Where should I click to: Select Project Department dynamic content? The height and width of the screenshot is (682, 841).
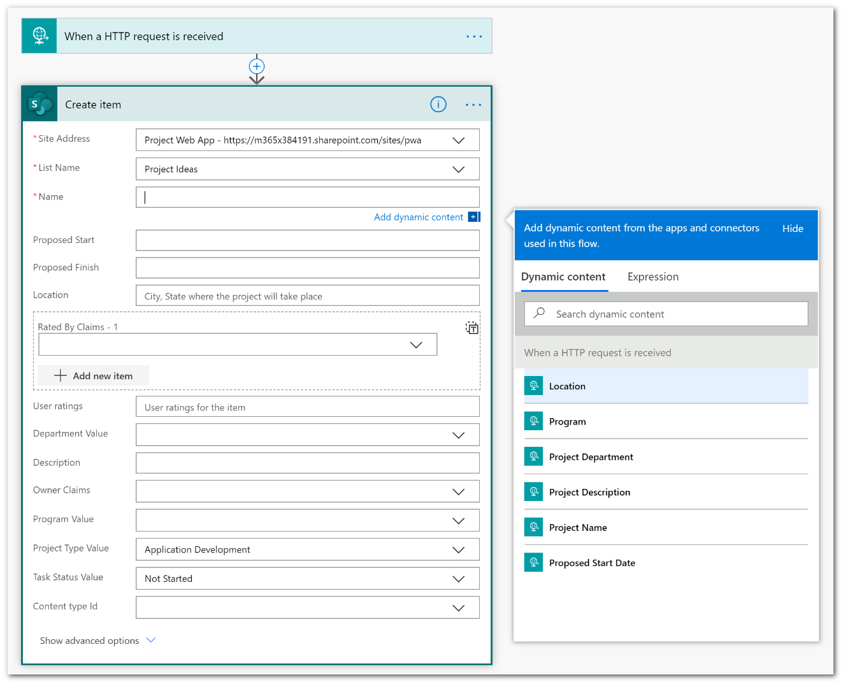pyautogui.click(x=666, y=456)
